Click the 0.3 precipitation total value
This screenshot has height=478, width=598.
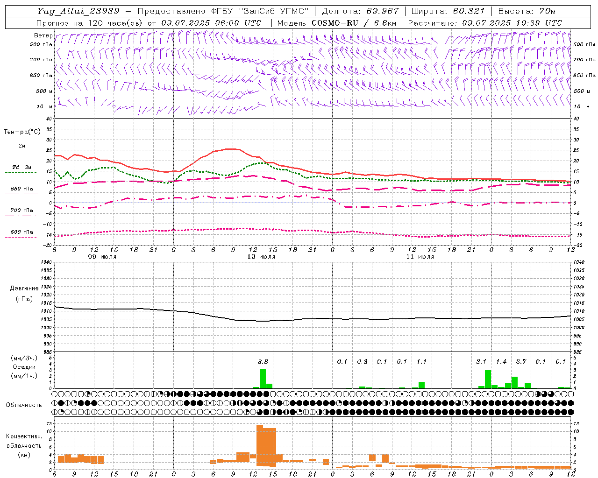[x=362, y=361]
